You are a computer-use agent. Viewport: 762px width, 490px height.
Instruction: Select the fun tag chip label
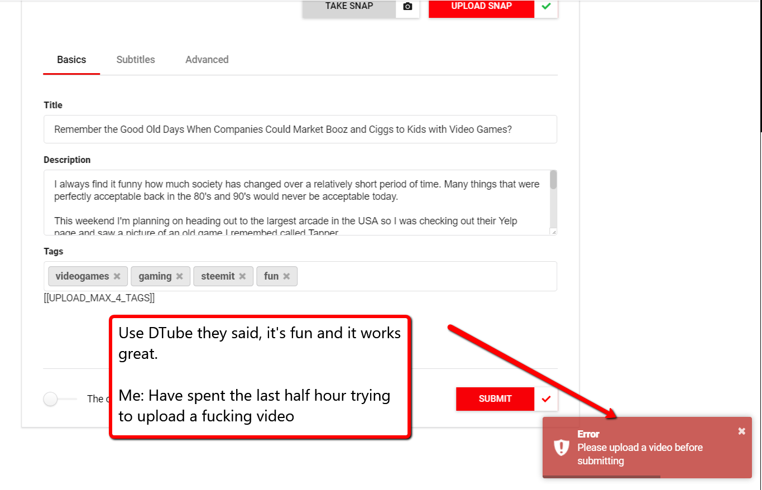(271, 276)
